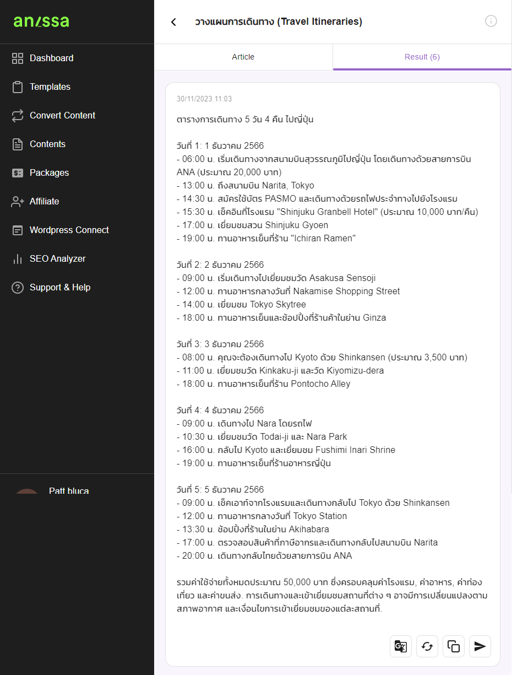Click the line mentioning Pontocho Alley
The height and width of the screenshot is (675, 512).
point(264,384)
